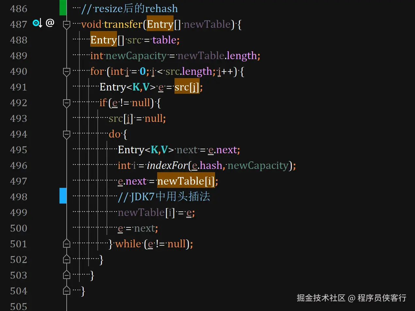
Task: Click 'next' on line 500
Action: click(144, 228)
